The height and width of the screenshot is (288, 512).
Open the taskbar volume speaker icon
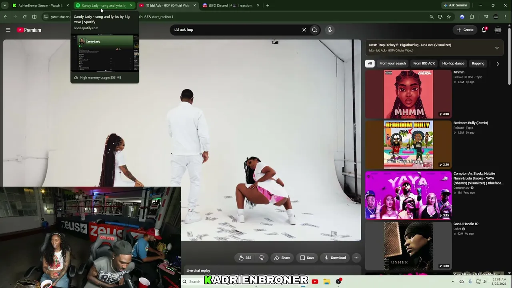pyautogui.click(x=485, y=282)
